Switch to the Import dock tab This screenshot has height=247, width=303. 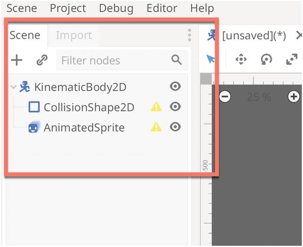(74, 36)
